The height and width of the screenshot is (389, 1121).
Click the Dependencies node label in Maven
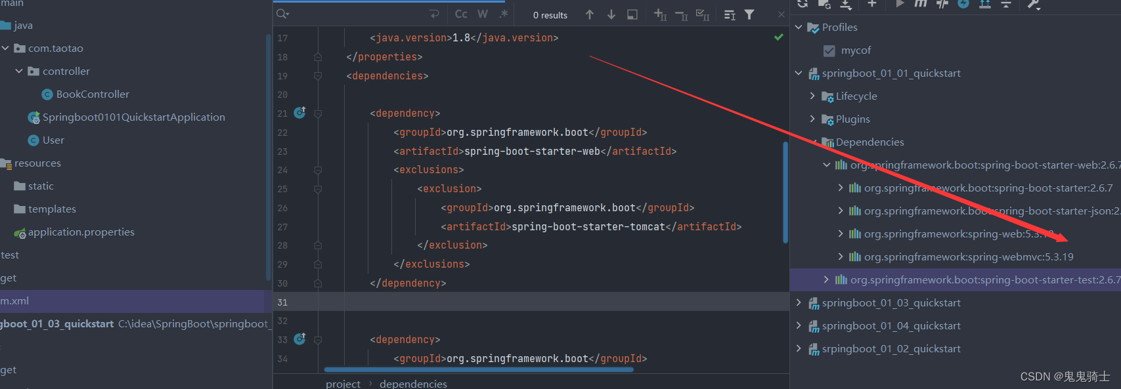pos(869,142)
